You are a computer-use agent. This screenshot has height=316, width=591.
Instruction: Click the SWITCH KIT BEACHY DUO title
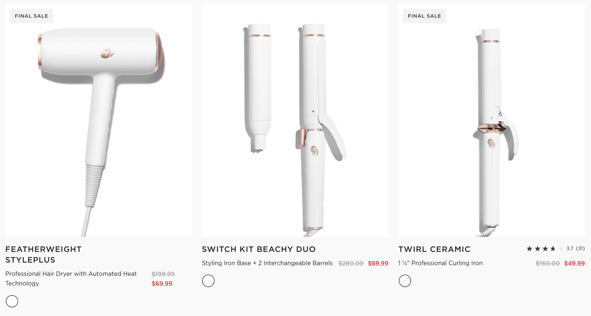tap(259, 249)
